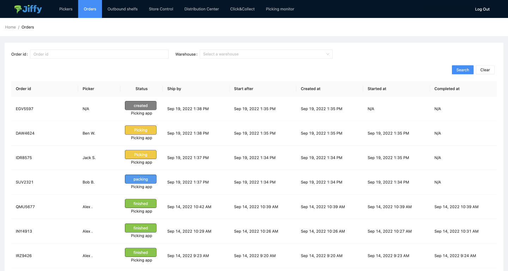Click the Home breadcrumb link
The width and height of the screenshot is (508, 271).
pos(10,27)
